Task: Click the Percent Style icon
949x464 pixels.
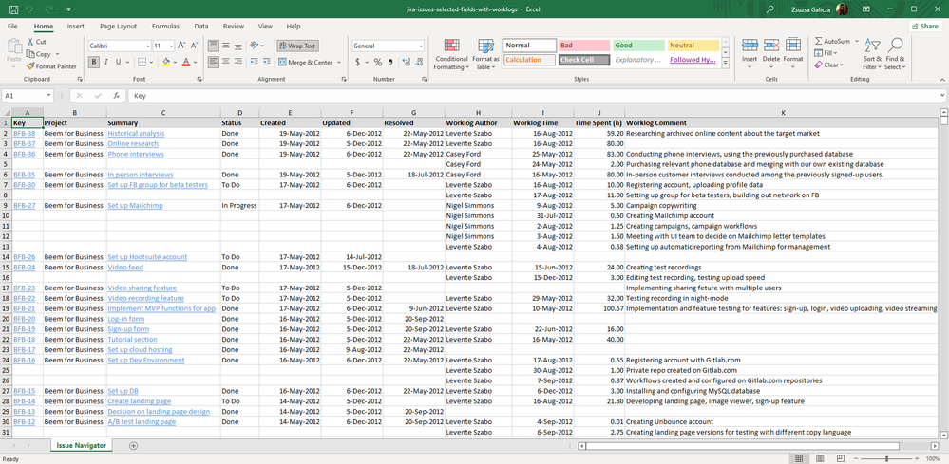Action: click(377, 63)
